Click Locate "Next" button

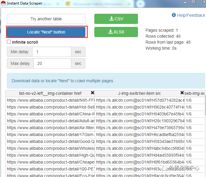(46, 32)
